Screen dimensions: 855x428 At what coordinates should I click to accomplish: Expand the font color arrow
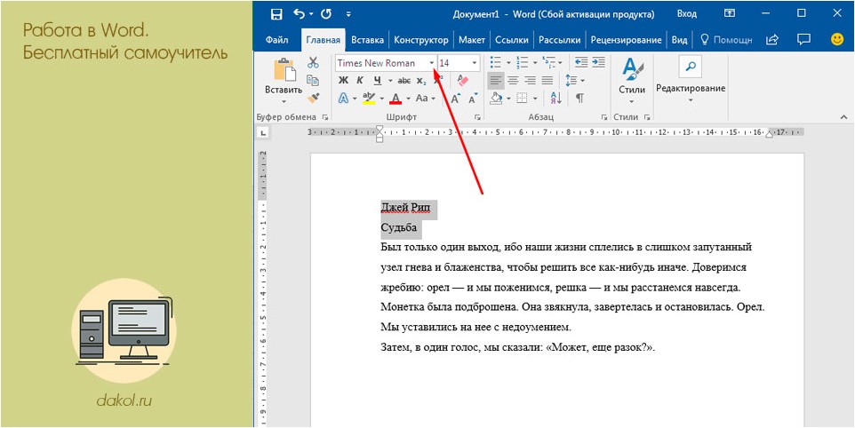point(408,99)
